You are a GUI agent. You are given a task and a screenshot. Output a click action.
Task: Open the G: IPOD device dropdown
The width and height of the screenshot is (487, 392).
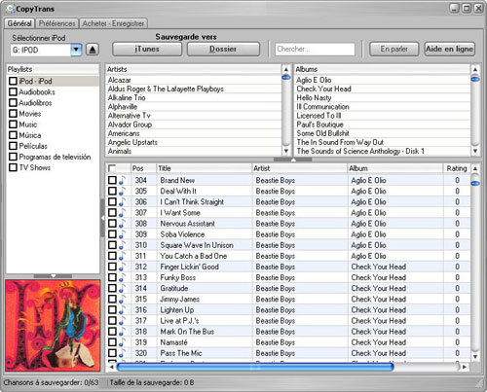coord(76,50)
